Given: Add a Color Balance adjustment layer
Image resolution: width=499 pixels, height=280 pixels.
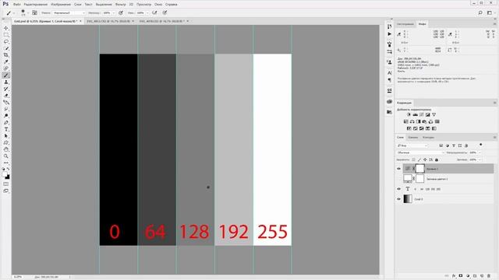Looking at the screenshot, I should point(412,121).
